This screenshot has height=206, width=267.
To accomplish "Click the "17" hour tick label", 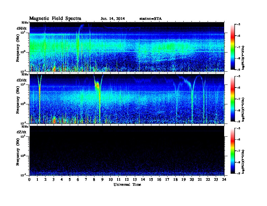I will pos(168,179).
